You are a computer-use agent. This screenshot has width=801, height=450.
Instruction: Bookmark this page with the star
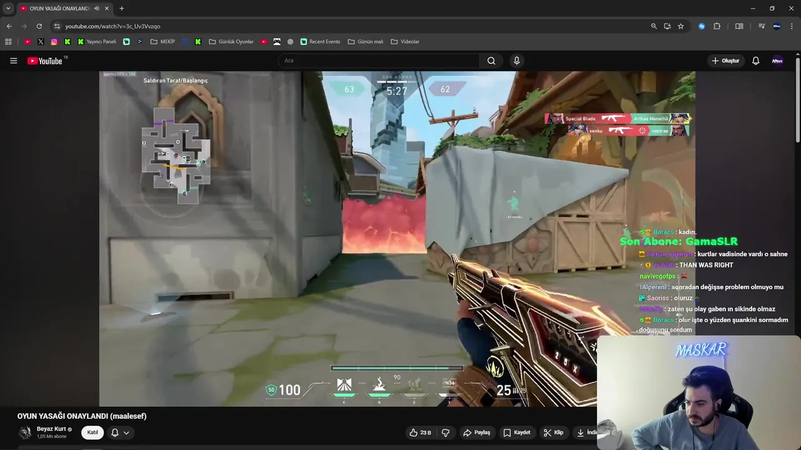pyautogui.click(x=681, y=26)
